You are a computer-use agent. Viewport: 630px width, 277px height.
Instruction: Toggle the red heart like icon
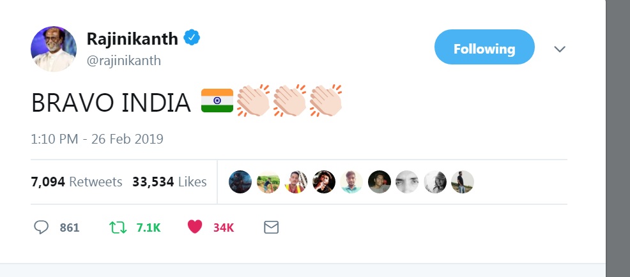(x=195, y=227)
